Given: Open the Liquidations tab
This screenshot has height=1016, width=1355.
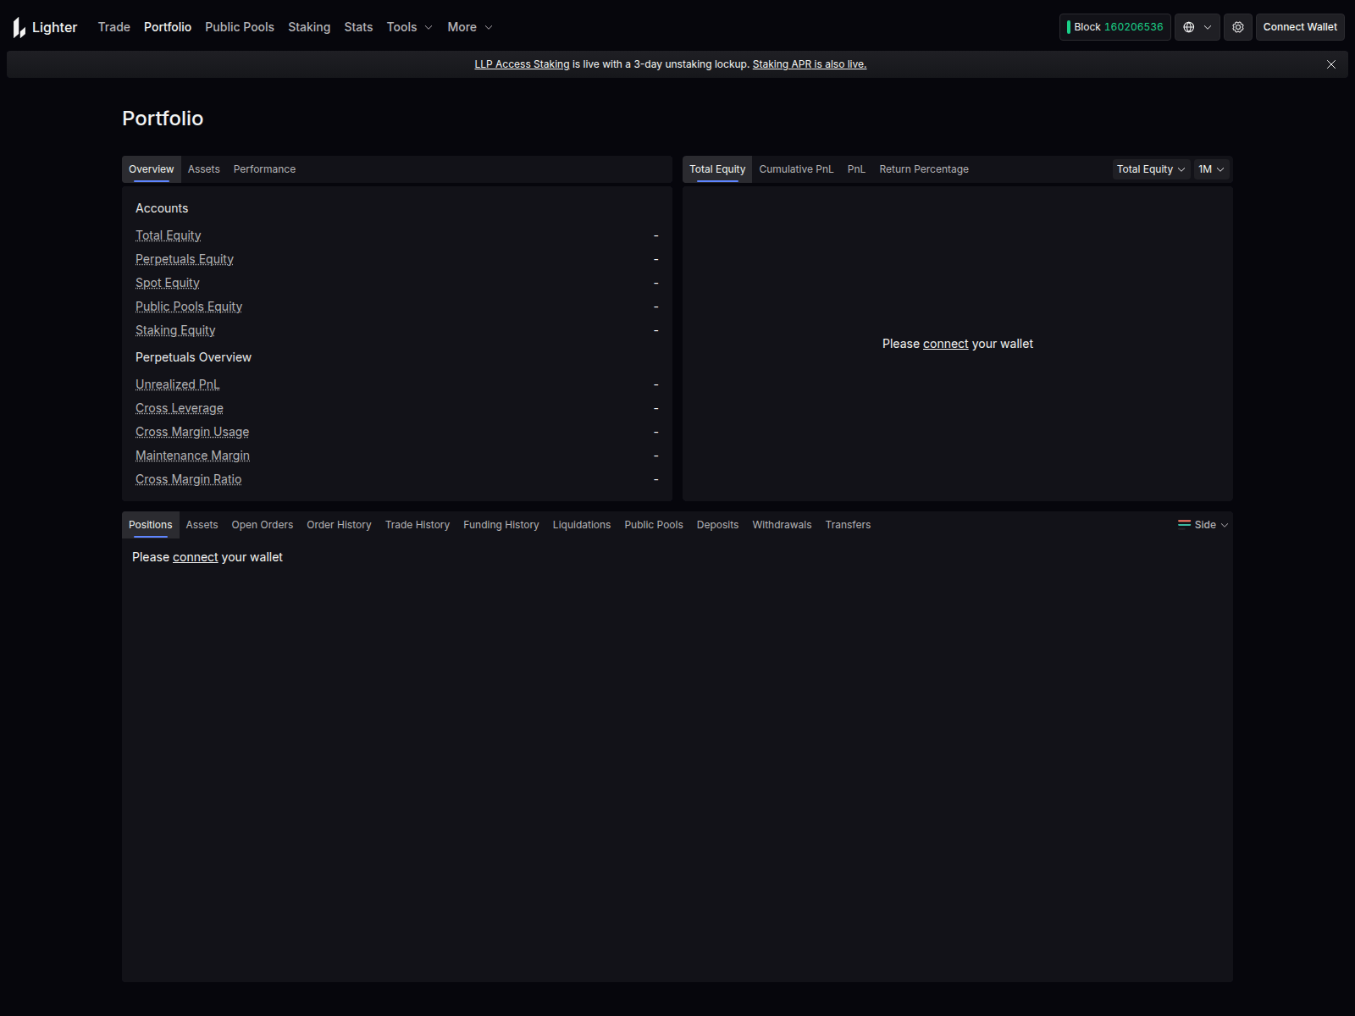Looking at the screenshot, I should point(582,525).
